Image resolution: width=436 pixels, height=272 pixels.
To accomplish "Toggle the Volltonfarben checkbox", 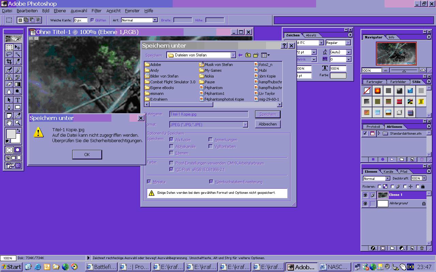I will point(211,147).
